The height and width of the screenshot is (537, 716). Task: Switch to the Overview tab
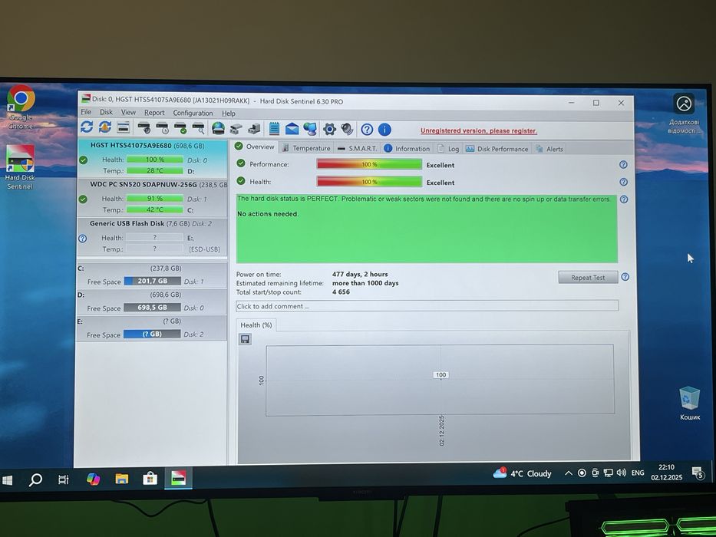click(255, 147)
